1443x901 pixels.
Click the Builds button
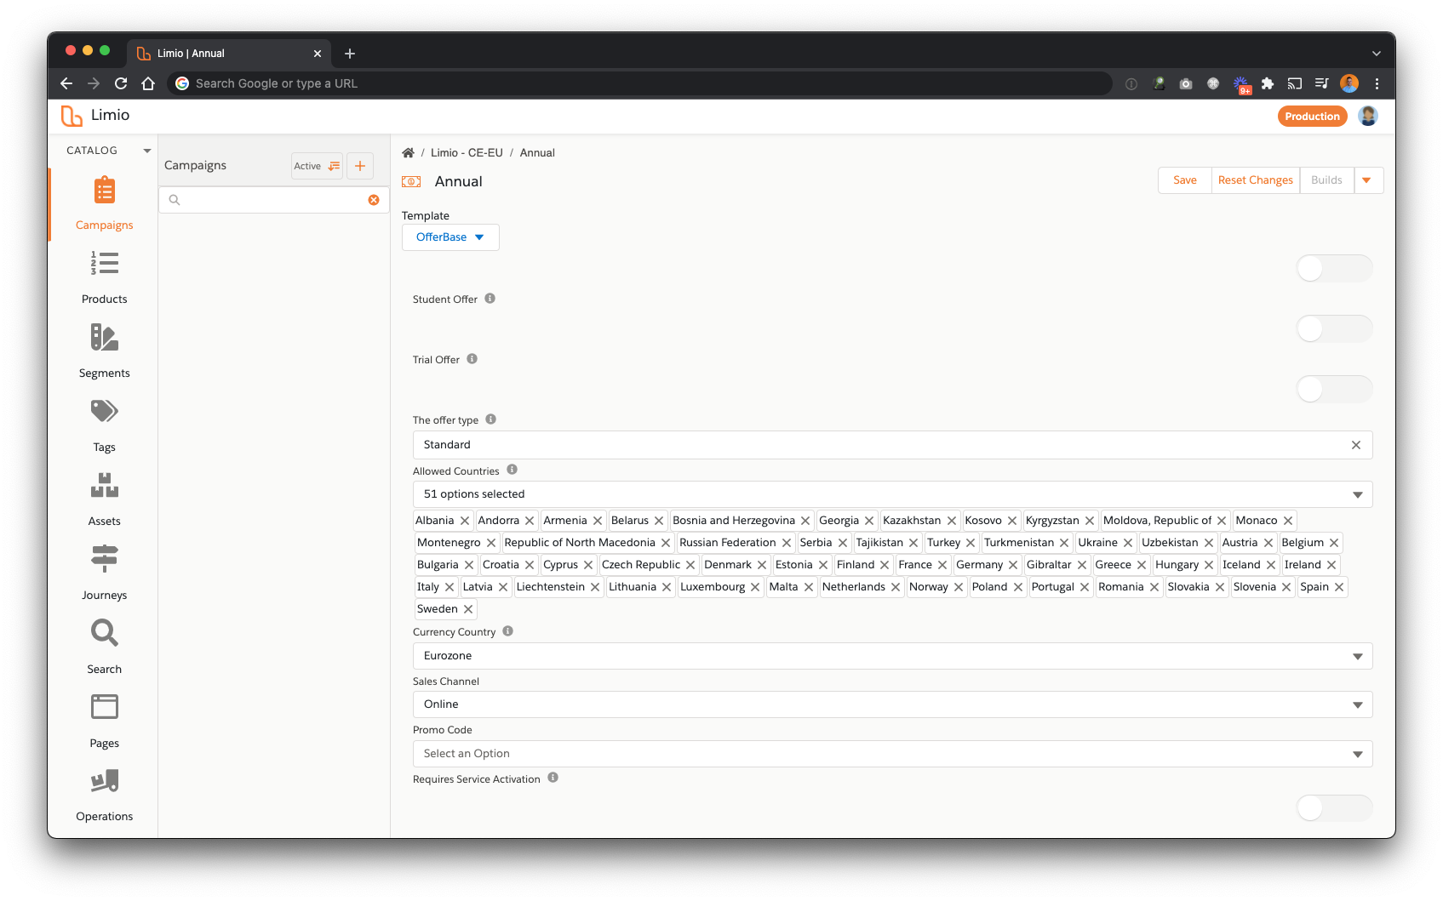pos(1326,180)
